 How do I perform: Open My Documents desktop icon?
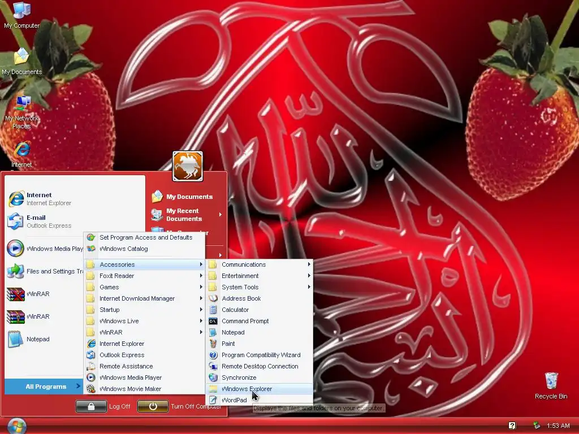[x=21, y=61]
